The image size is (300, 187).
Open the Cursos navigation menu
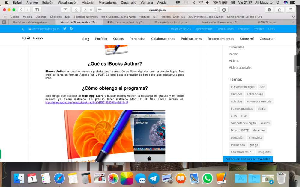coord(118,39)
